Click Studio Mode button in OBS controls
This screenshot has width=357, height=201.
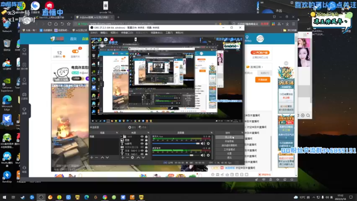[x=229, y=150]
